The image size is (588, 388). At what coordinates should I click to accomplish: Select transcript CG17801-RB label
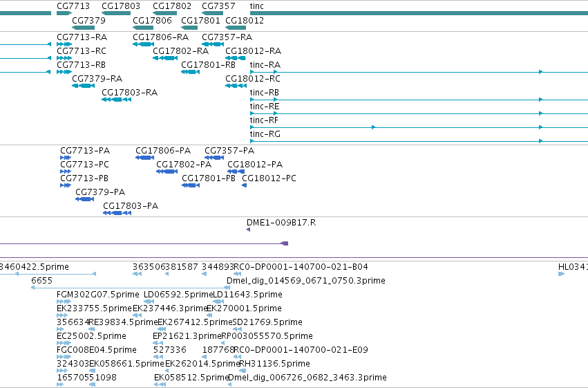[208, 65]
